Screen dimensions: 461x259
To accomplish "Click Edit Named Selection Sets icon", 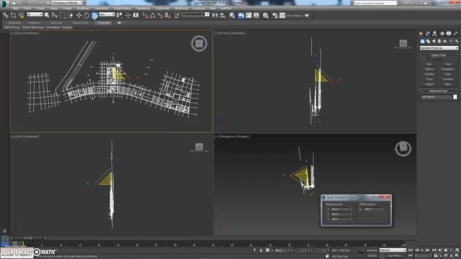I will pos(176,15).
